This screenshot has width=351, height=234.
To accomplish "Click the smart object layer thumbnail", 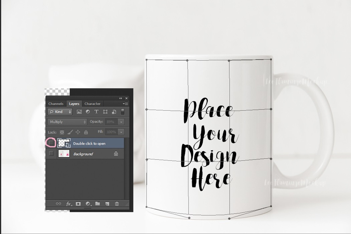I will point(64,143).
